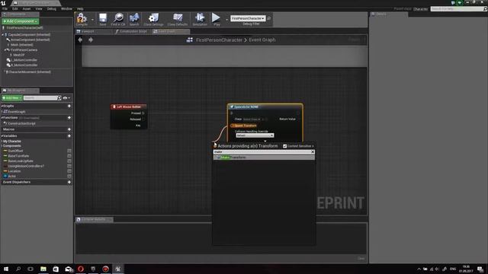Select CharacterMovement (Inherited) component
The height and width of the screenshot is (274, 488).
(x=29, y=72)
